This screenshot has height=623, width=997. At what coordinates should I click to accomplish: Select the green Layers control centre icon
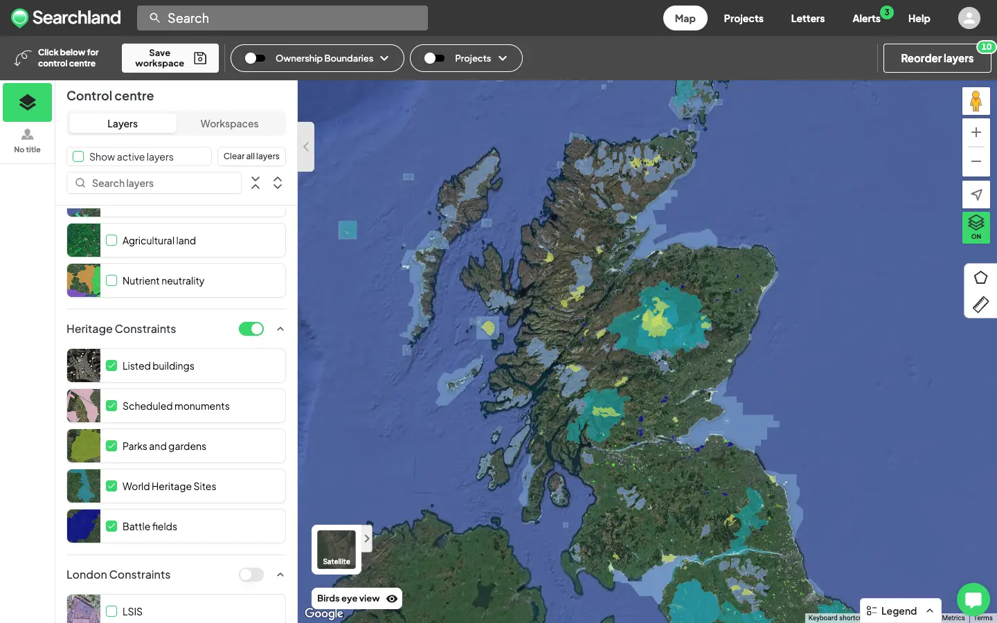point(27,102)
